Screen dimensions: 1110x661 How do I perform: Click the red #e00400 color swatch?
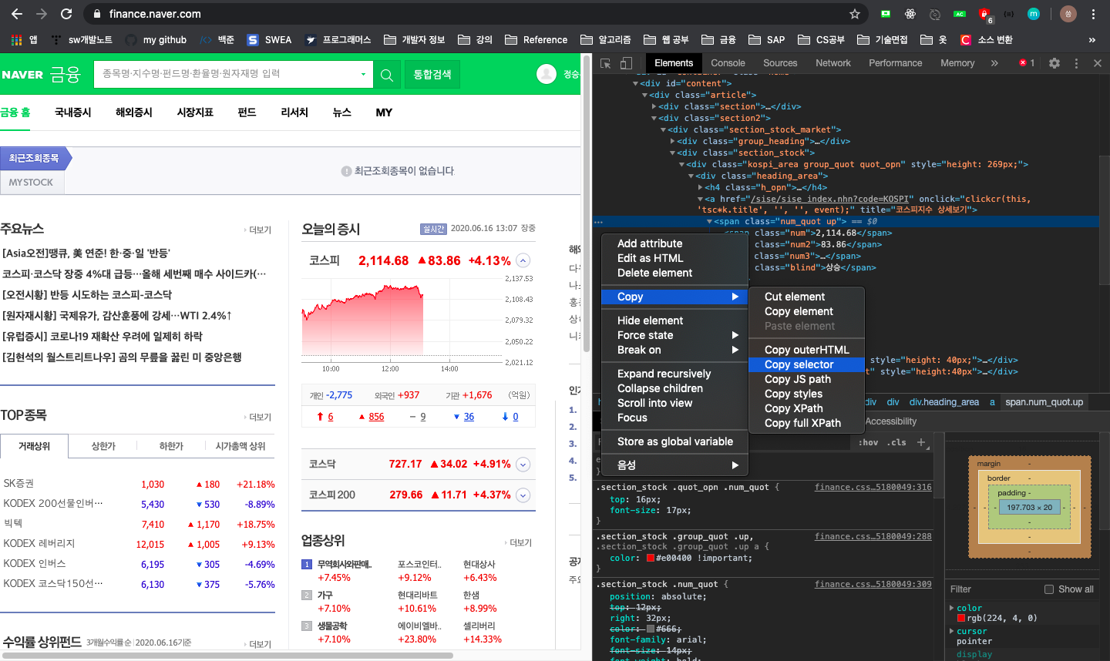(x=651, y=559)
